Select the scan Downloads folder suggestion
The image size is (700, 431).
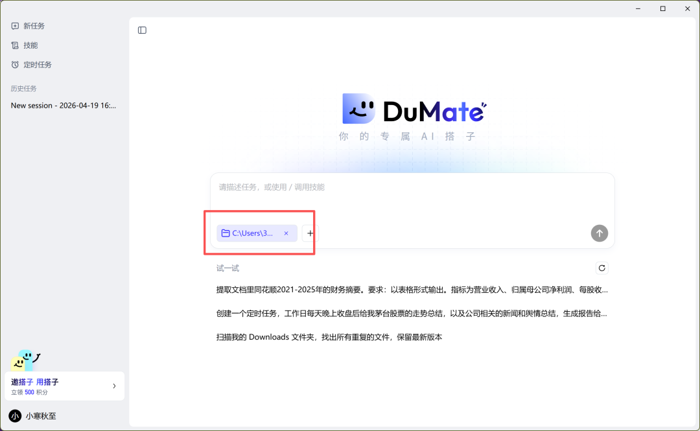tap(329, 338)
